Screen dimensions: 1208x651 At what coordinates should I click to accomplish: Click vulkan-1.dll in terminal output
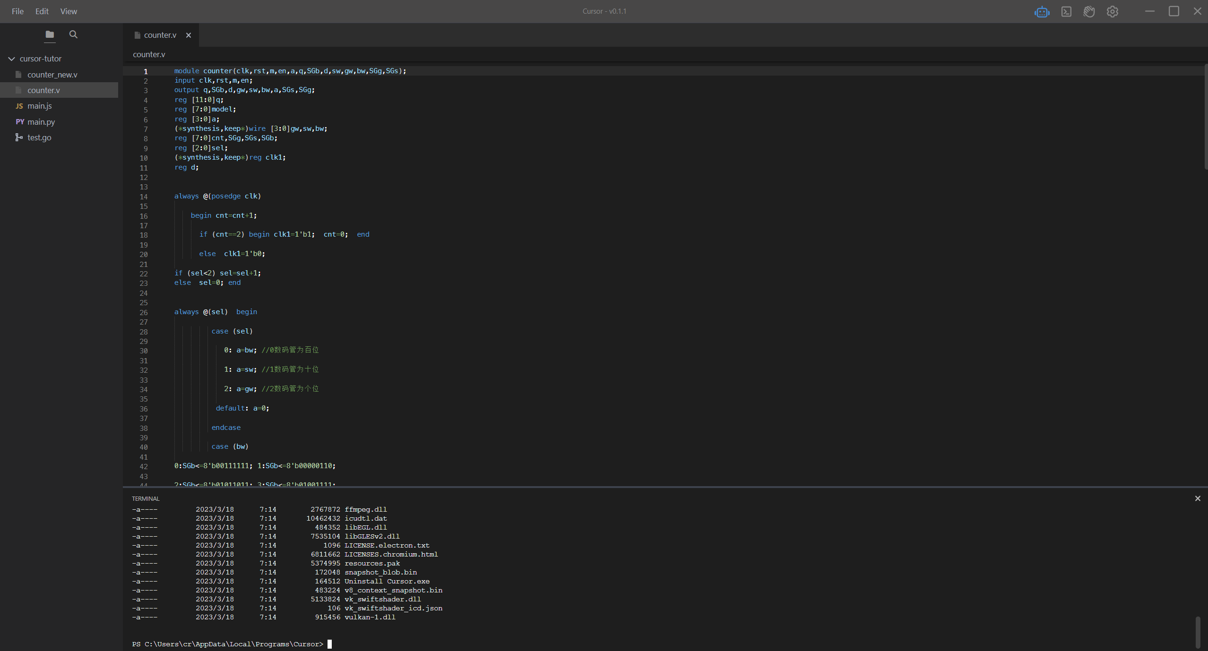(370, 617)
